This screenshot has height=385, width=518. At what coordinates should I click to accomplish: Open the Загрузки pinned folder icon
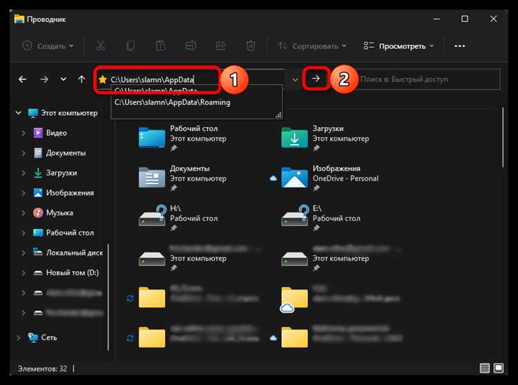294,137
